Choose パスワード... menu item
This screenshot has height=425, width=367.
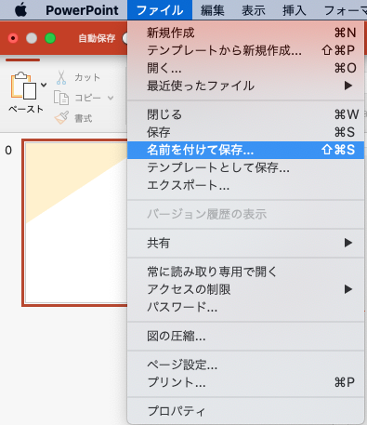click(245, 307)
